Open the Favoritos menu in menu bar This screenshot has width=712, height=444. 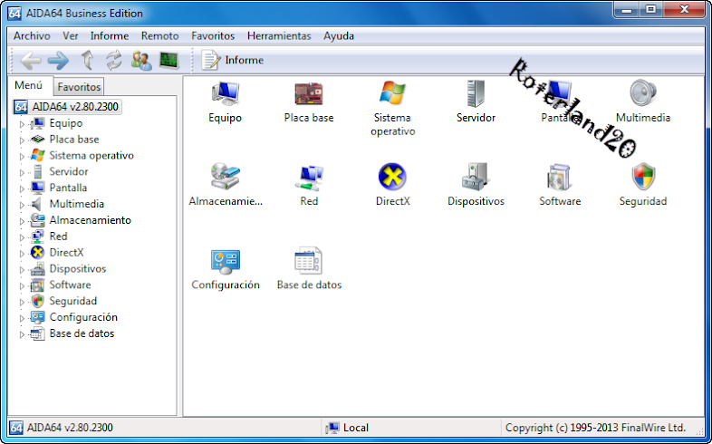pyautogui.click(x=213, y=36)
